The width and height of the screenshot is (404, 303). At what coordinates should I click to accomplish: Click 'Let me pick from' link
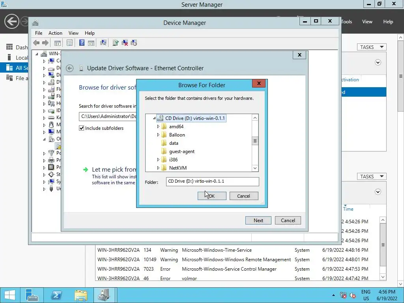(114, 170)
